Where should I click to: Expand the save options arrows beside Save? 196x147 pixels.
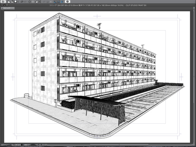(x=18, y=2)
